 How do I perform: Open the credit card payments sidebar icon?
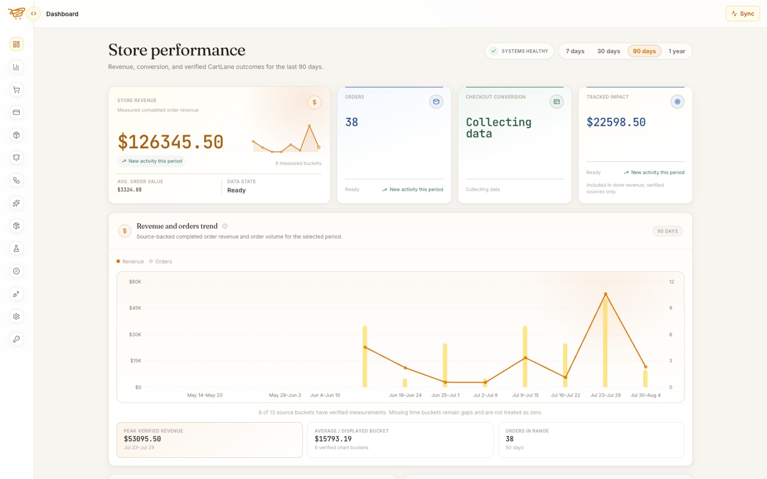click(x=16, y=112)
